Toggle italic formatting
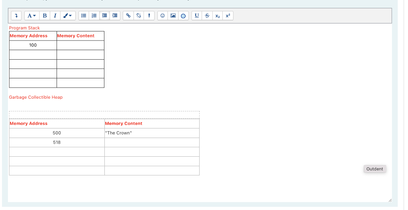 pos(55,16)
